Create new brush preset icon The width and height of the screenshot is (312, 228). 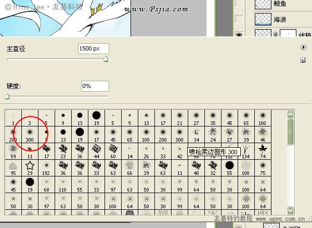coord(303,60)
